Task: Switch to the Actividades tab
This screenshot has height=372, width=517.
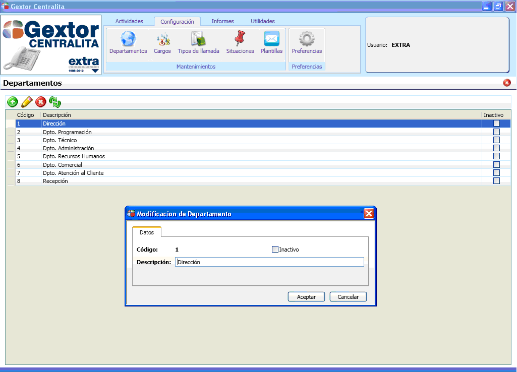Action: 129,21
